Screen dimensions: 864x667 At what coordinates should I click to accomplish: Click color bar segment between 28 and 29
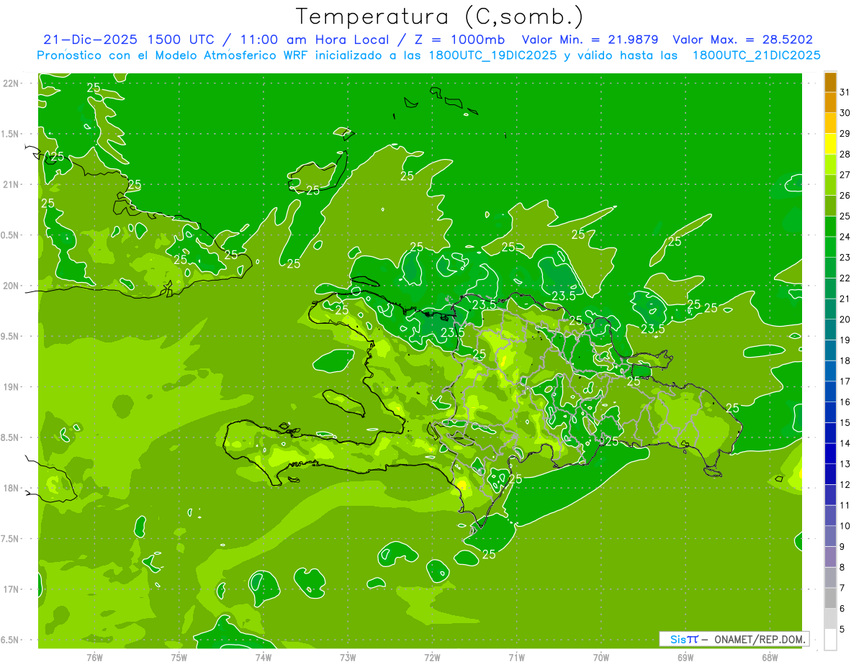point(830,144)
